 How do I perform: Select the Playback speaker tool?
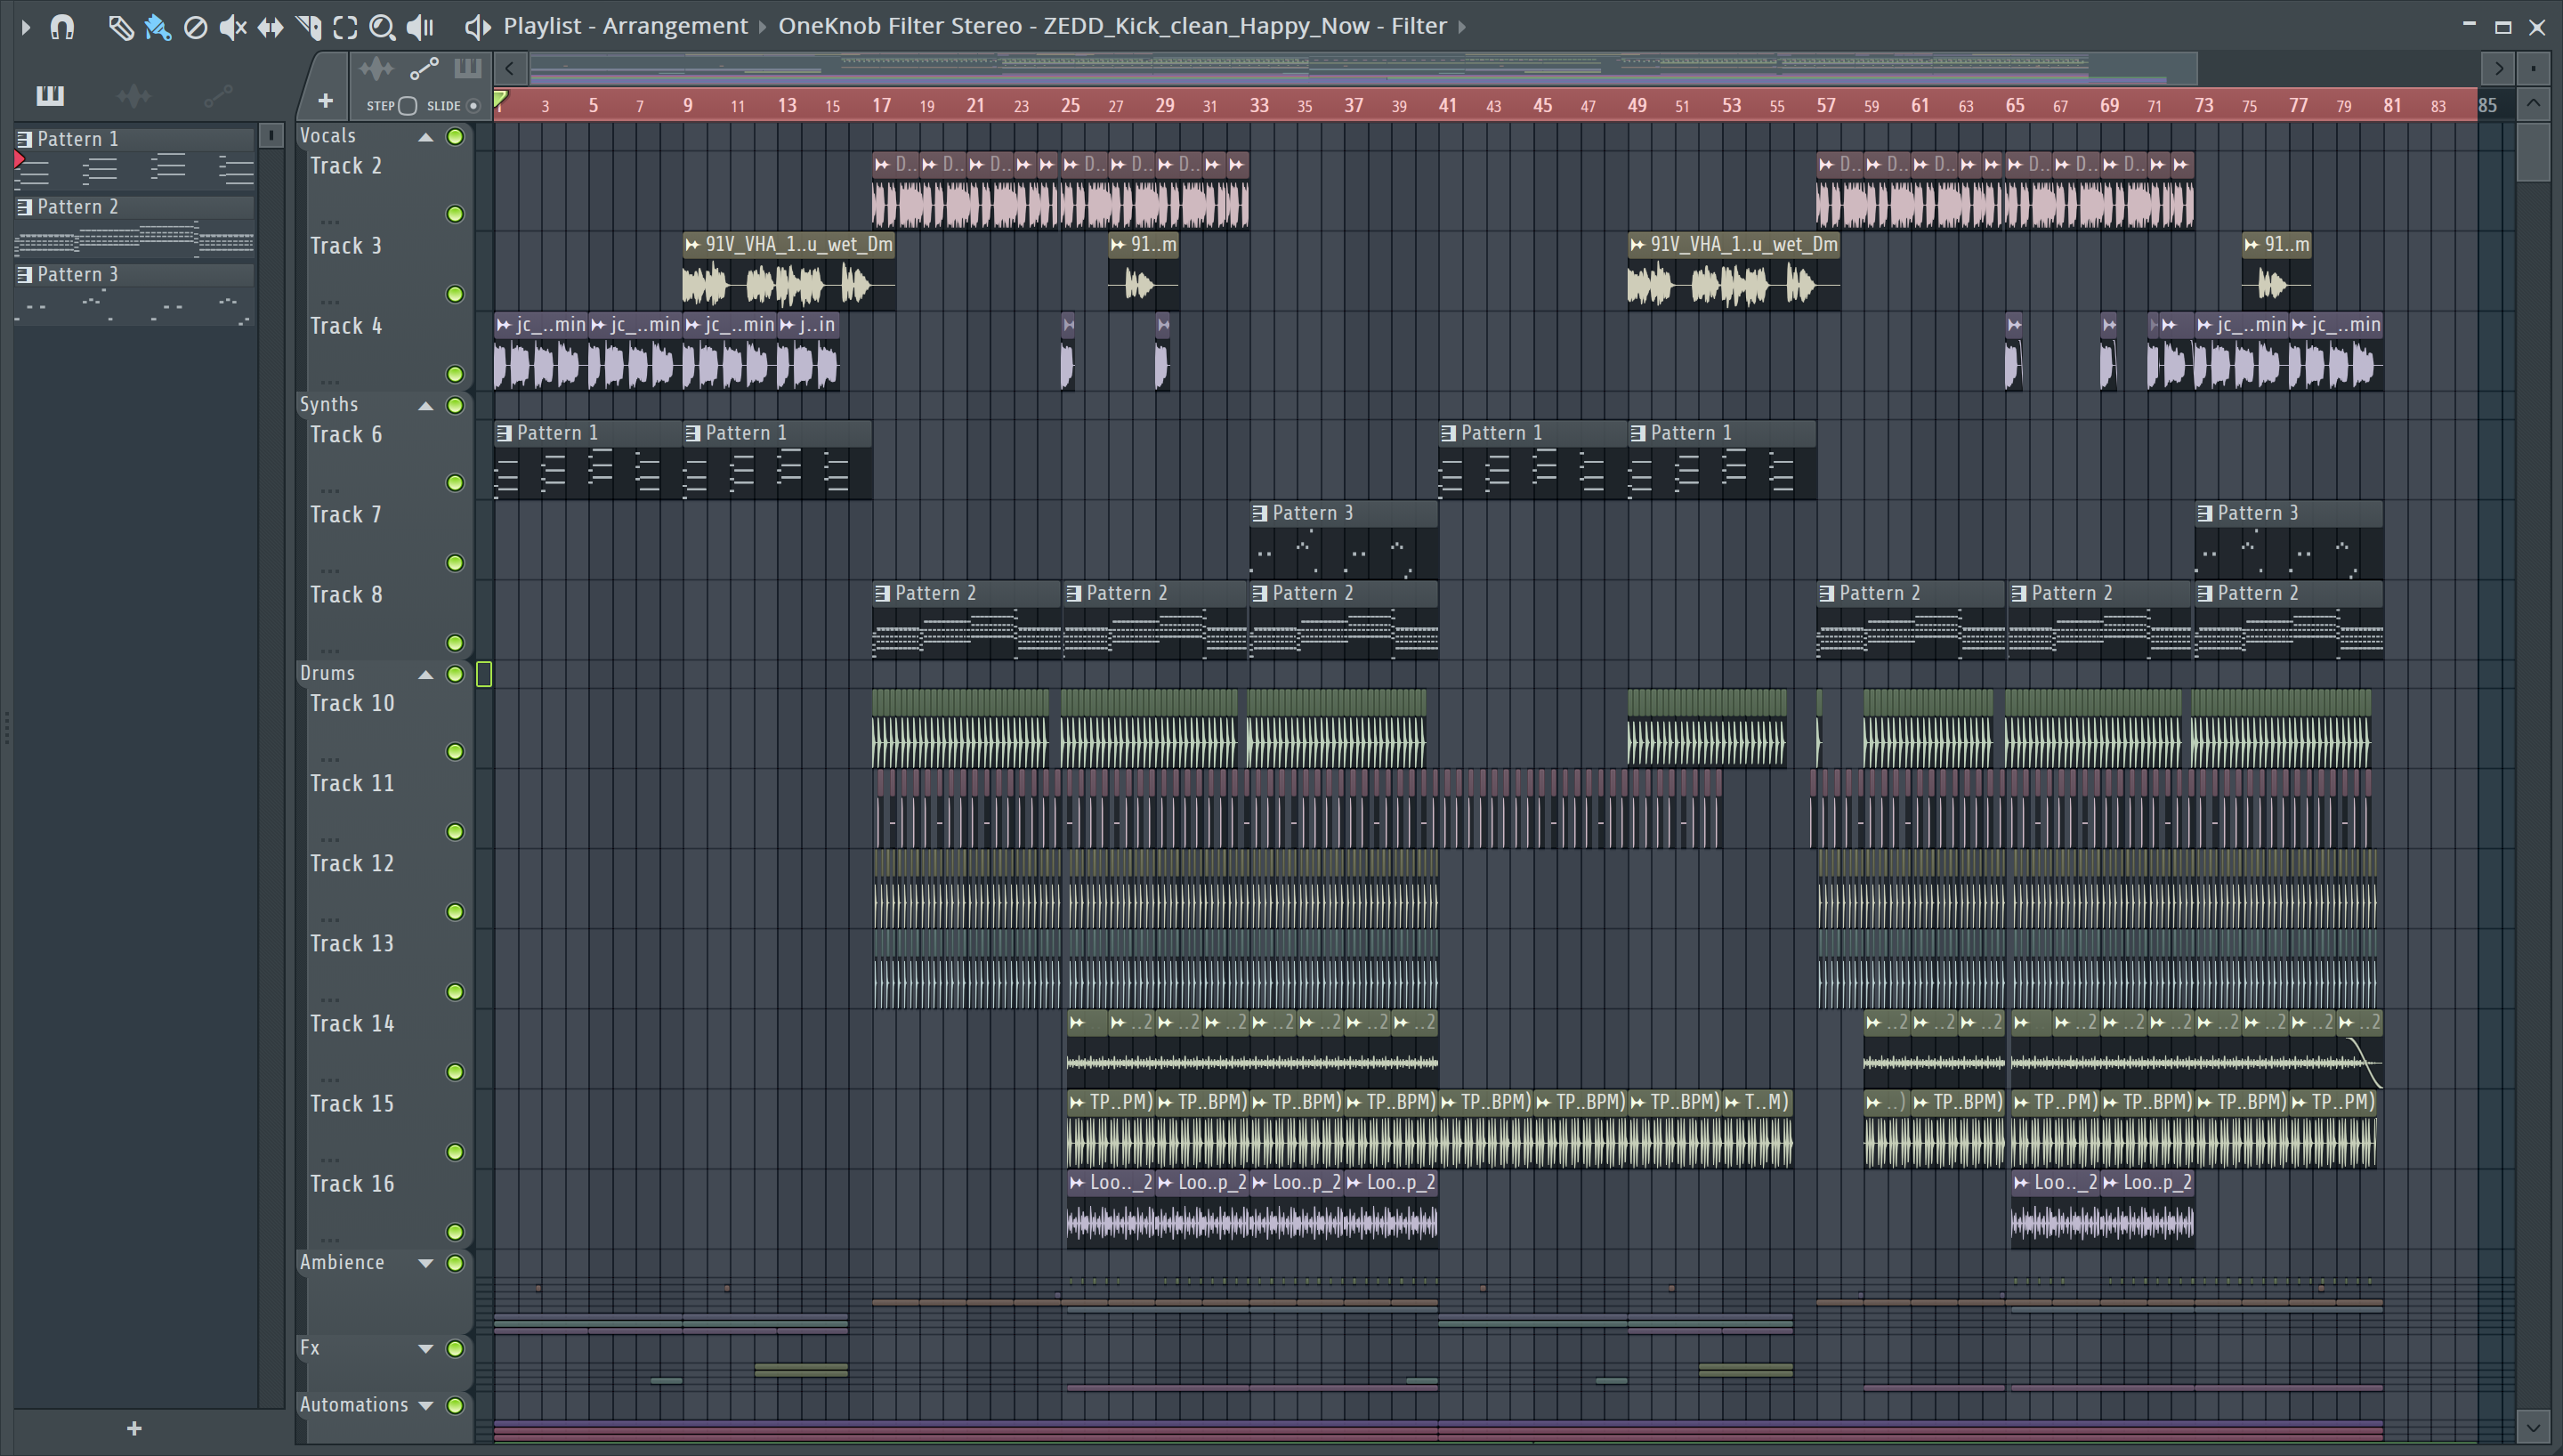pyautogui.click(x=421, y=27)
